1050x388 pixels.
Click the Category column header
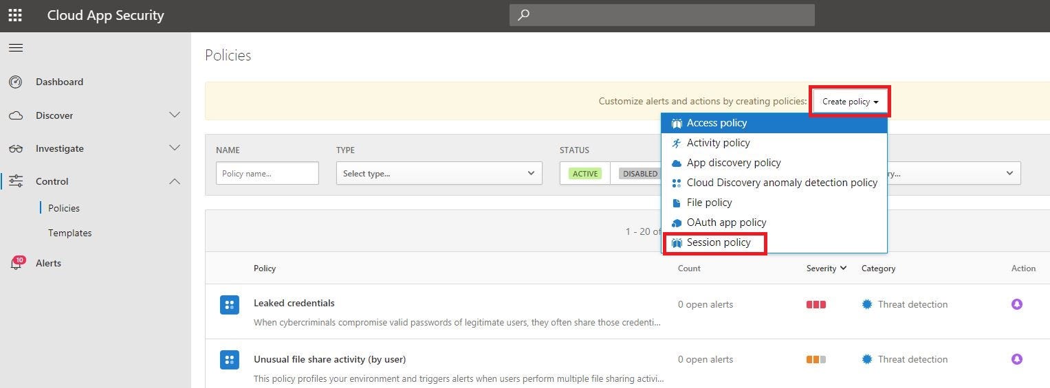tap(879, 269)
